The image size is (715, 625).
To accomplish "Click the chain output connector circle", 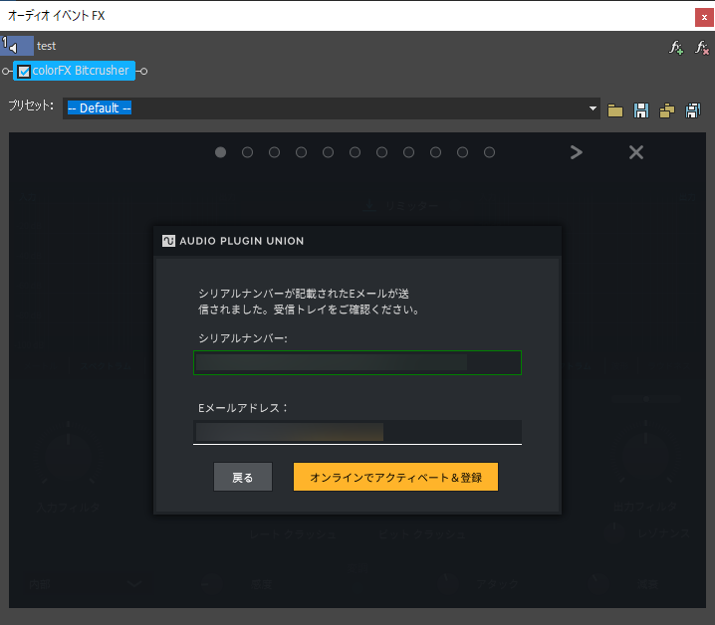I will [143, 71].
